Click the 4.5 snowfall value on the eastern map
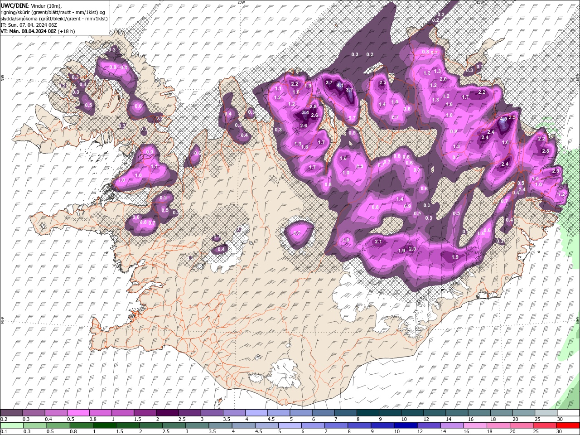Screen dimensions: 580x435 [504, 119]
